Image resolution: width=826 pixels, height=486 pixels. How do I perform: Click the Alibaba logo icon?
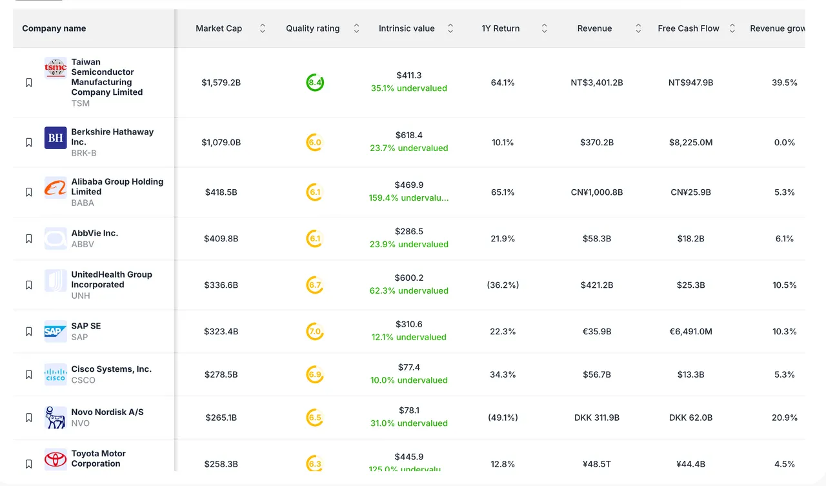click(55, 188)
